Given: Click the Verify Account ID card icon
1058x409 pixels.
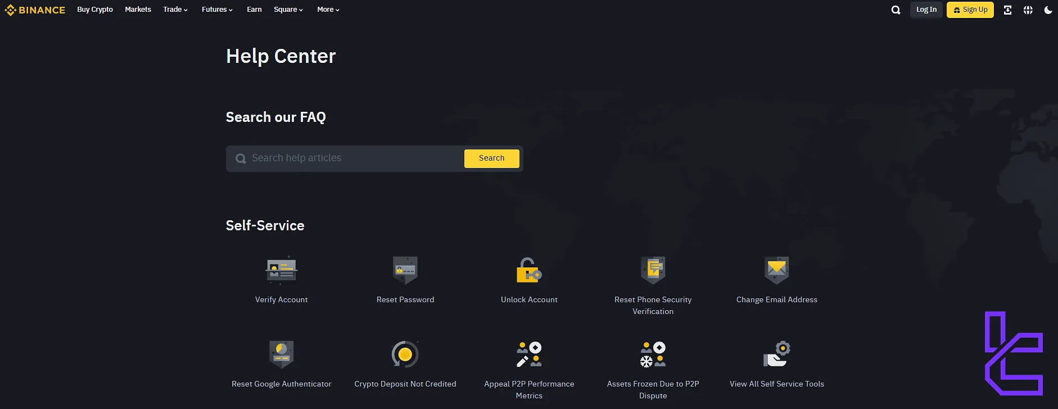Looking at the screenshot, I should (x=282, y=270).
